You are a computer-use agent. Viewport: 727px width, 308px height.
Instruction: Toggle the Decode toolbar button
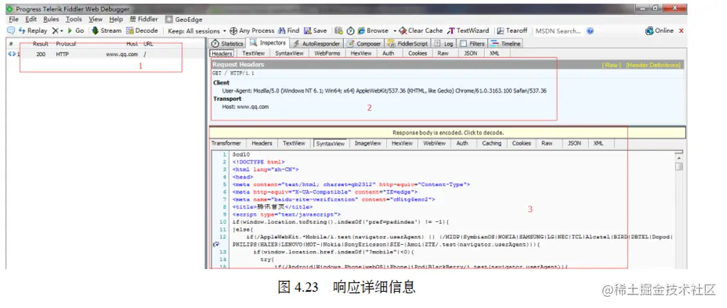142,31
